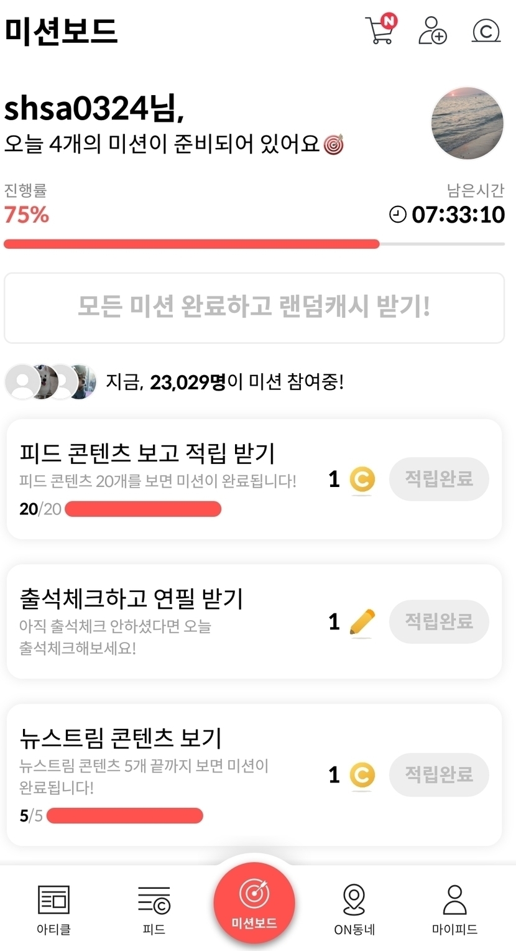Tap the target emoji after mission greeting
516x951 pixels.
(334, 145)
